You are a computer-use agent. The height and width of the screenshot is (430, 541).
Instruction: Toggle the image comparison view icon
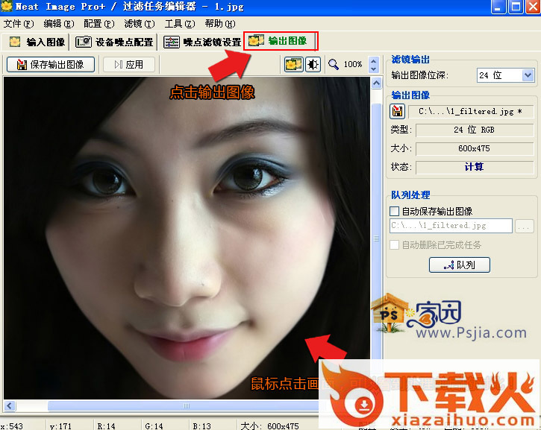(x=293, y=65)
